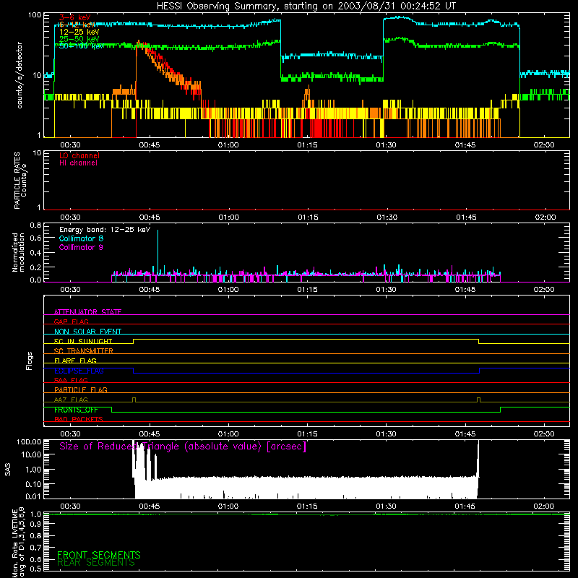Click the SAS axis label
Viewport: 578px width, 578px height.
[7, 470]
